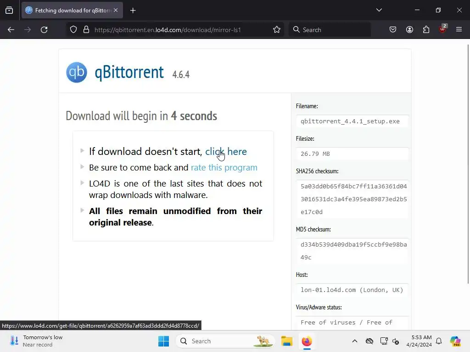Open the tracking protection shield icon

tap(73, 30)
